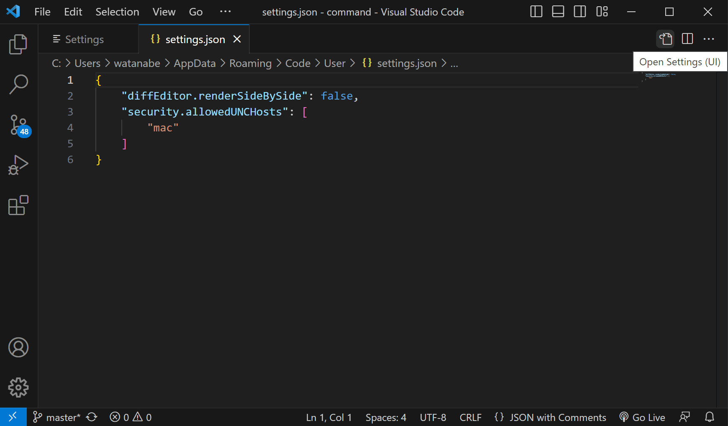
Task: Click the "mac" string value
Action: 163,128
